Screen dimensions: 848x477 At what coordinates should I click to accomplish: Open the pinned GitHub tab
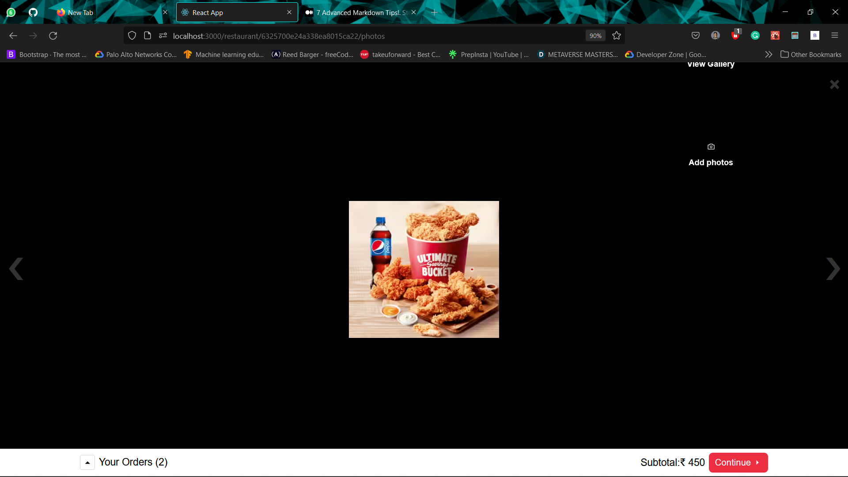[33, 12]
